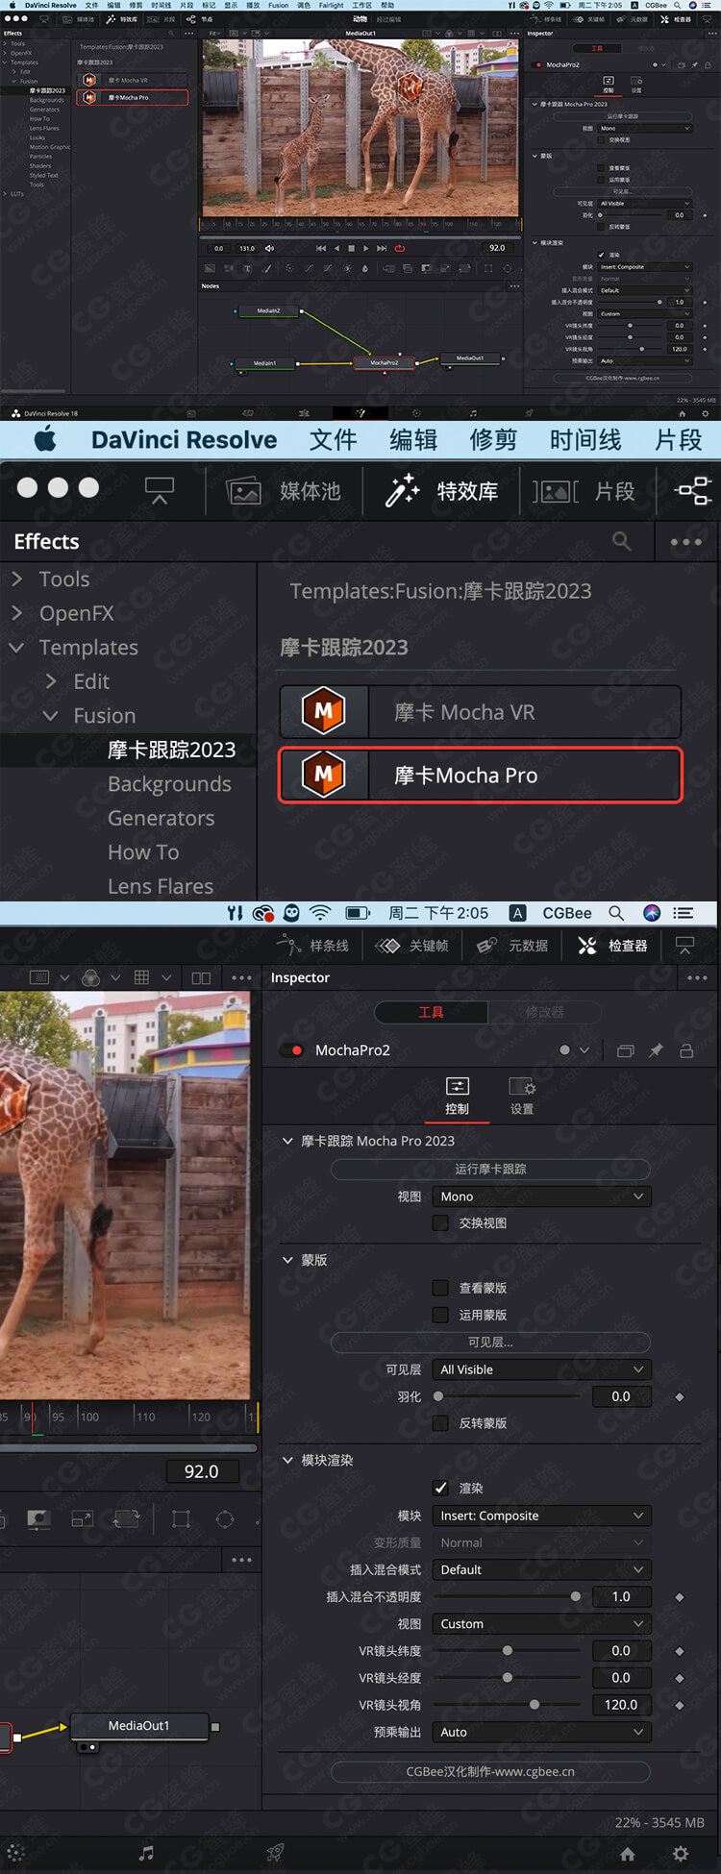Click the pin icon beside enlarged MochaPro2 header

pyautogui.click(x=656, y=1050)
